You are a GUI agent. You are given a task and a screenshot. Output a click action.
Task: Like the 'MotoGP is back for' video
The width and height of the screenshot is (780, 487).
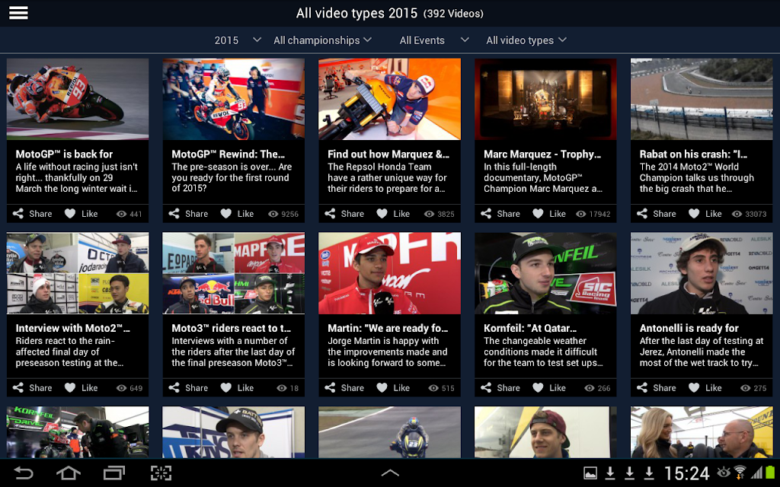(81, 214)
